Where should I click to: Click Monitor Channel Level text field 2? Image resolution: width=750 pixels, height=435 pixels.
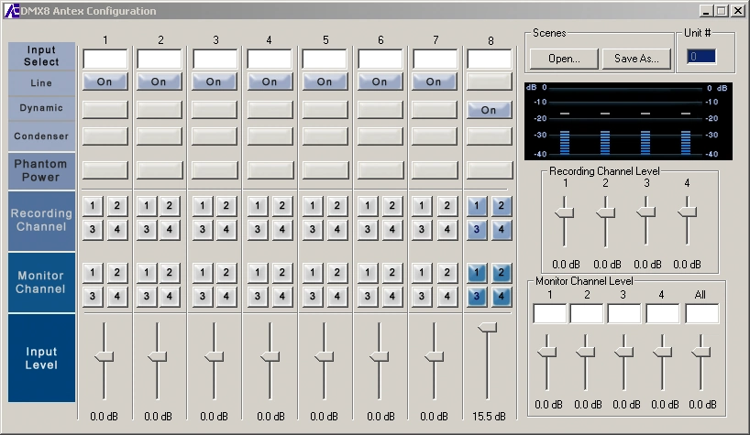pyautogui.click(x=587, y=314)
